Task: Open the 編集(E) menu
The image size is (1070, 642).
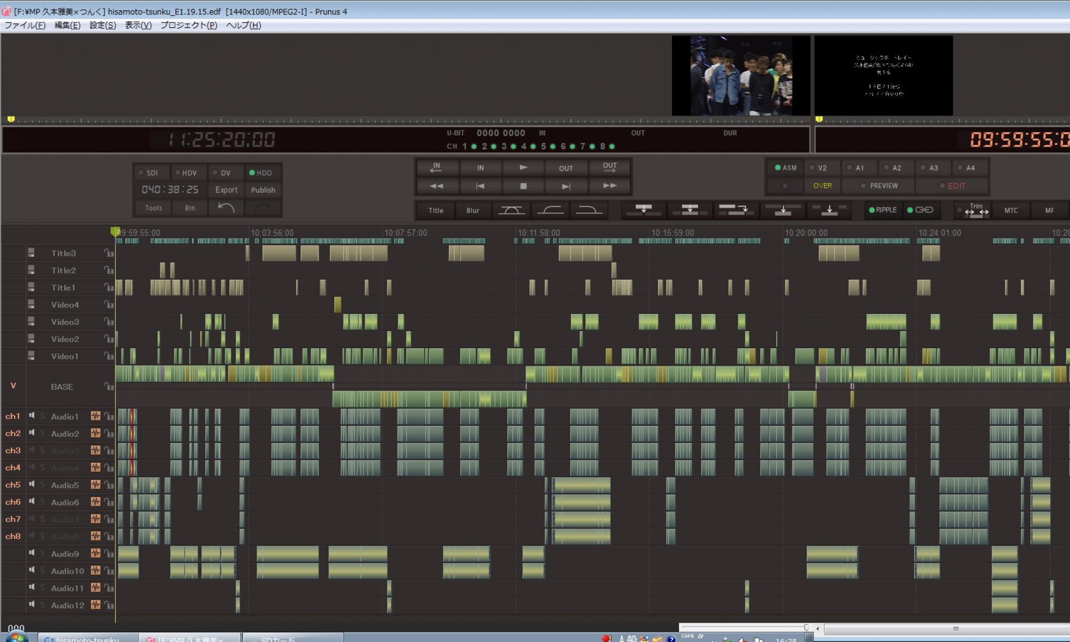Action: click(x=67, y=25)
